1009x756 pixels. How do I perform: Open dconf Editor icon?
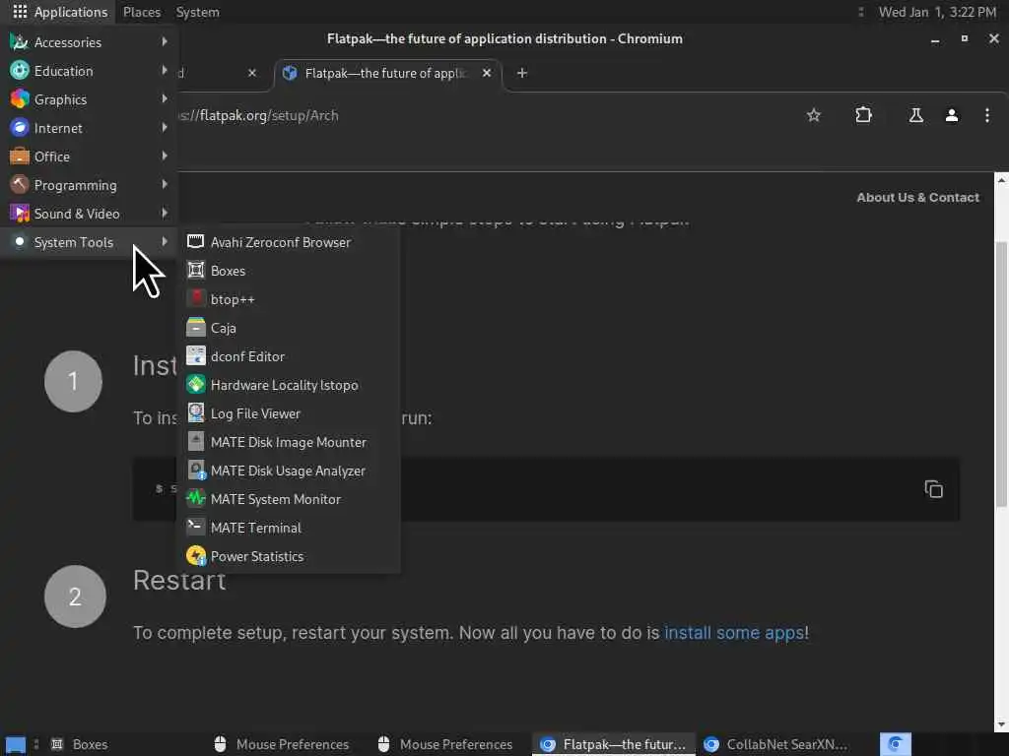[196, 355]
